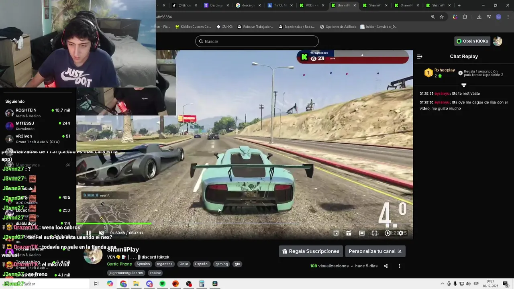Select the gta tag

pyautogui.click(x=237, y=264)
